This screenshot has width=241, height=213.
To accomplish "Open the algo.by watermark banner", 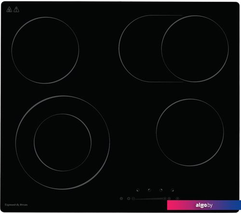I will coord(204,205).
